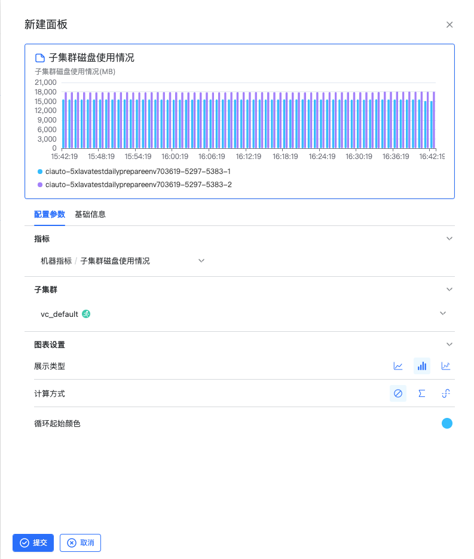Image resolution: width=474 pixels, height=559 pixels.
Task: Collapse the 图表设置 section
Action: (449, 344)
